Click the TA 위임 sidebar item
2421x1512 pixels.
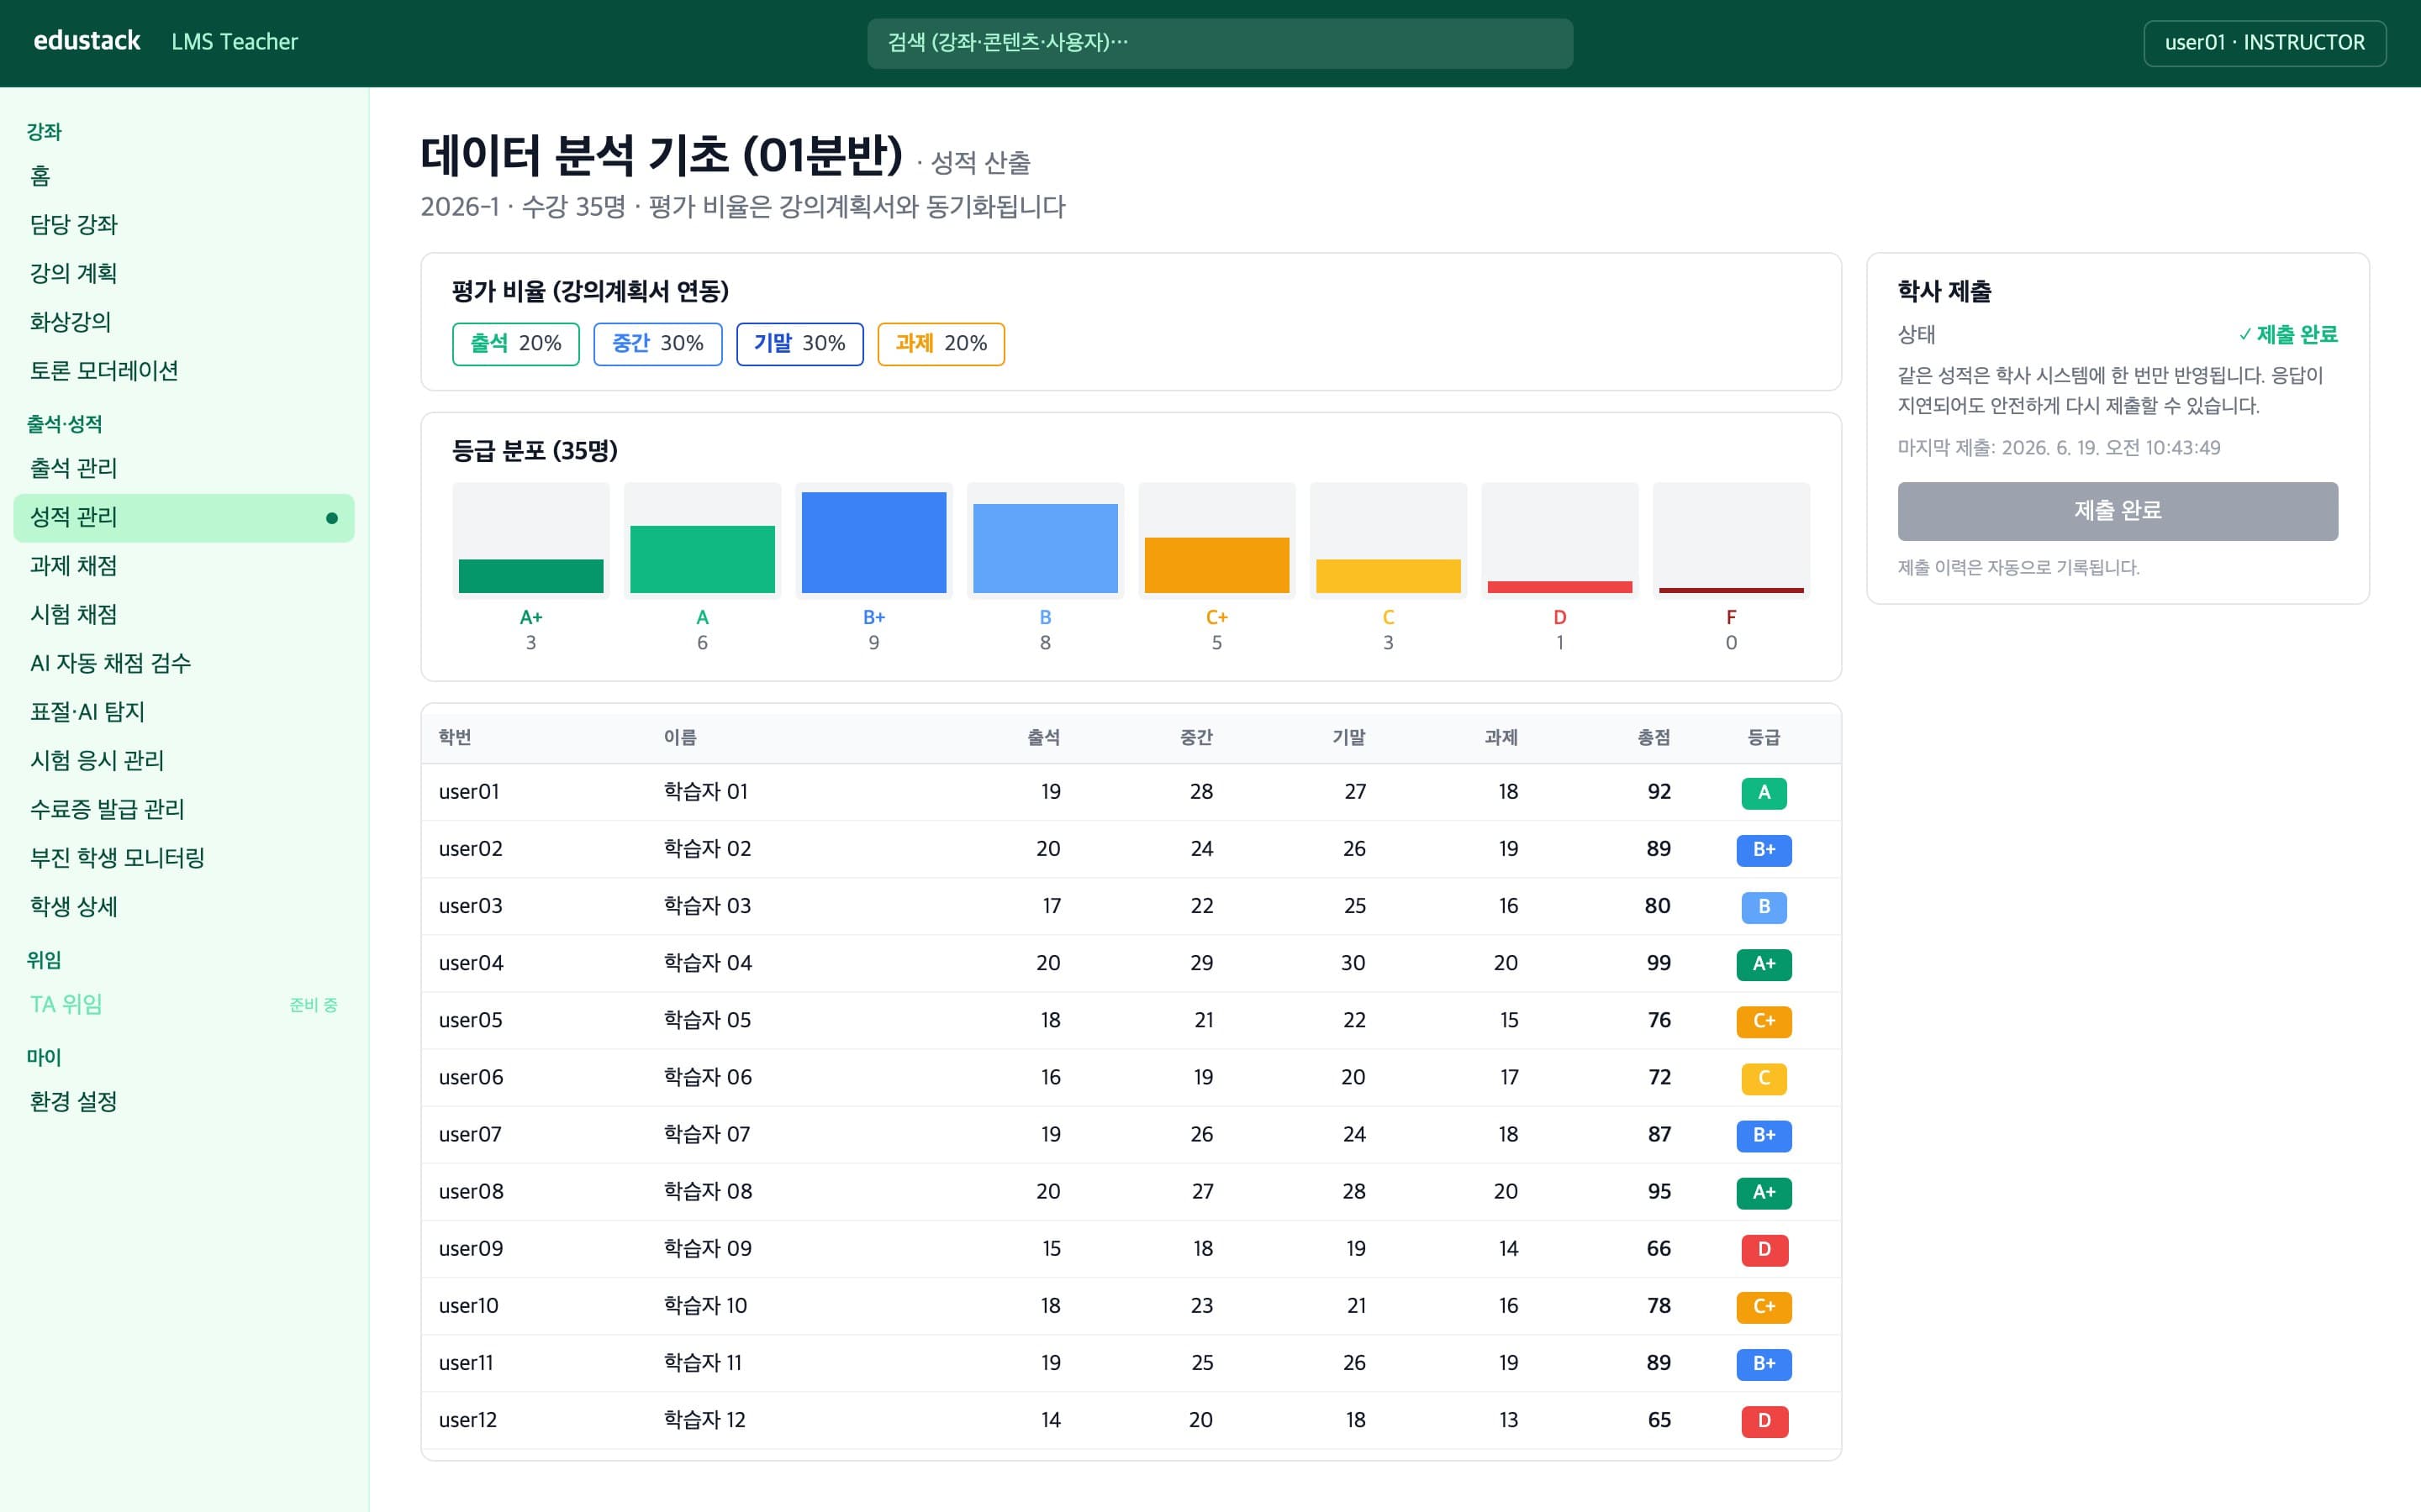pyautogui.click(x=184, y=1004)
